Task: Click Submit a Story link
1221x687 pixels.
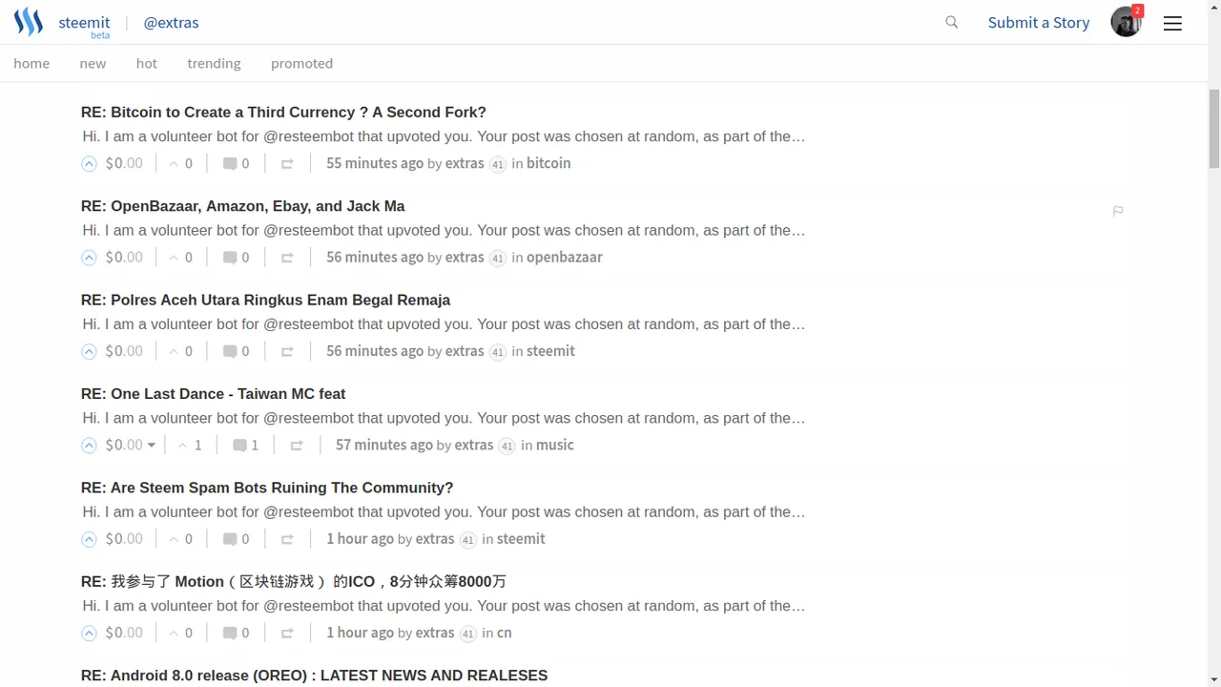Action: click(1039, 22)
